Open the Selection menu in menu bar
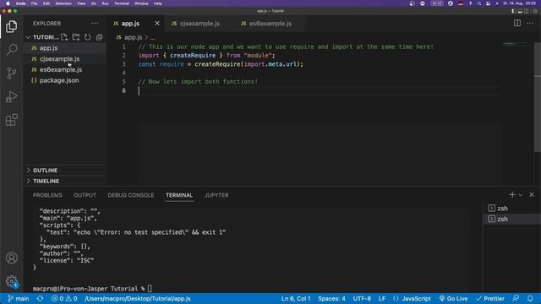The width and height of the screenshot is (541, 304). [x=63, y=3]
